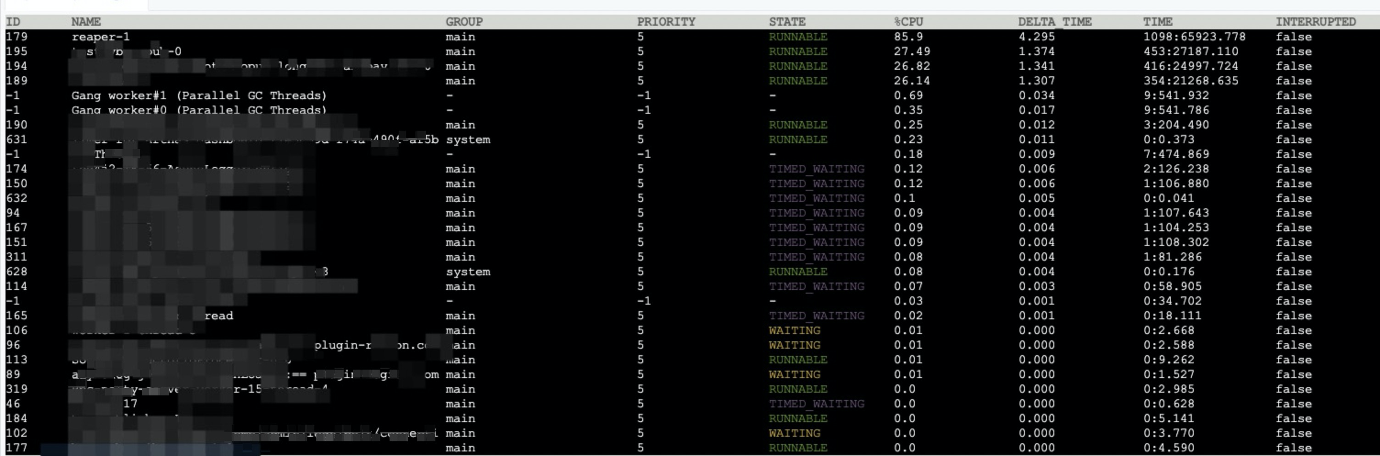Click the TIME column header

(x=1157, y=22)
